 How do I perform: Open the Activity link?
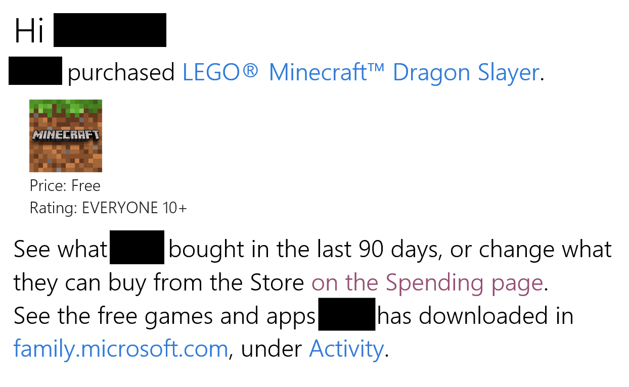[346, 349]
